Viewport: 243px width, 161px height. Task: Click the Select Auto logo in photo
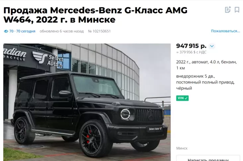coord(48,60)
